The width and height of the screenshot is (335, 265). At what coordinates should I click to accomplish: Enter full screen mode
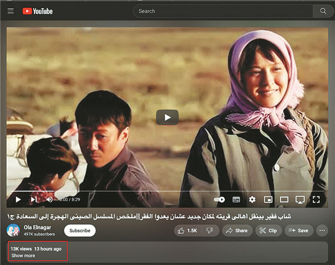(x=316, y=199)
